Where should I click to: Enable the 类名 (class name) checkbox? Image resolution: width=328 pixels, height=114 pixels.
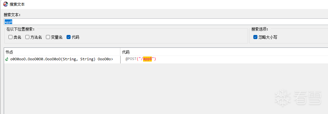10,37
